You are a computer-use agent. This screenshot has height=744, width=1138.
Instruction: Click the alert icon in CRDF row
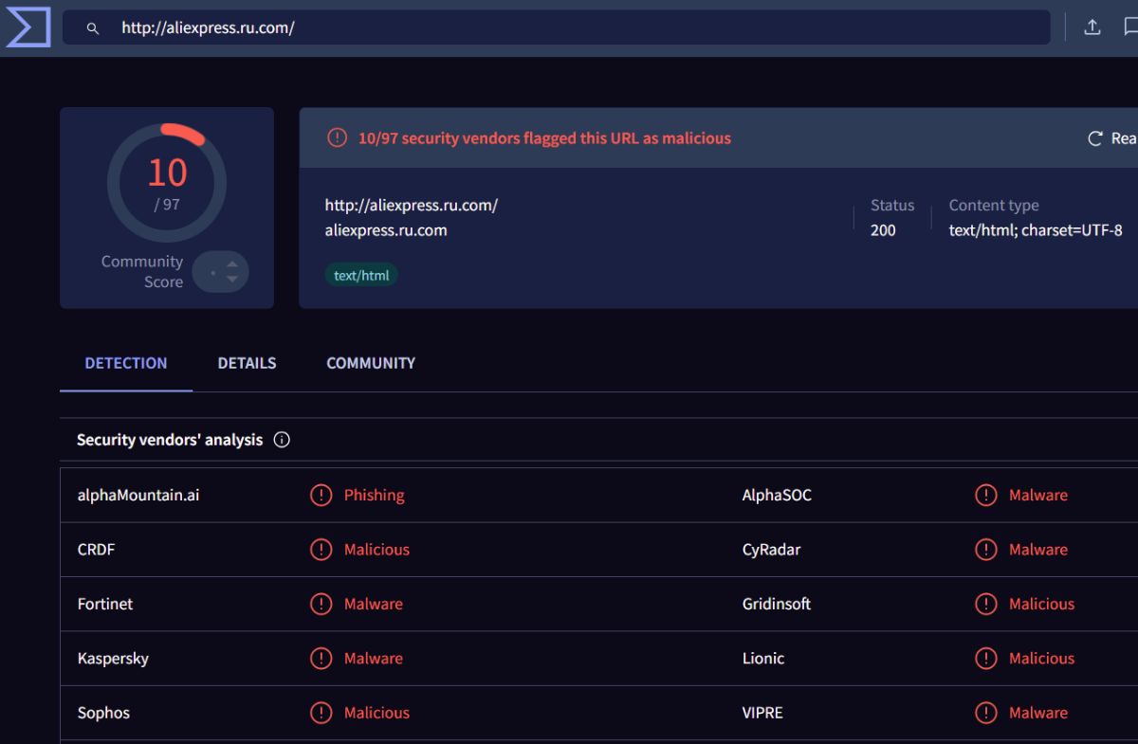tap(321, 550)
